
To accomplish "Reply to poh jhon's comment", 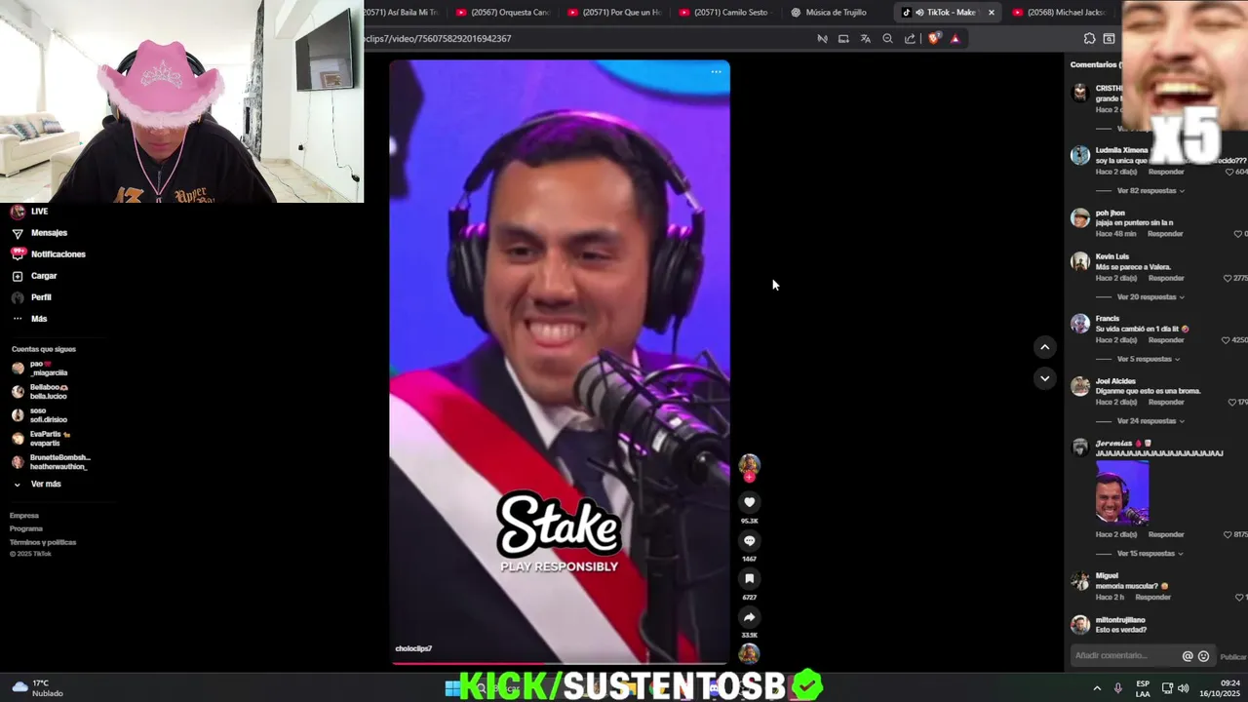I will [x=1165, y=234].
